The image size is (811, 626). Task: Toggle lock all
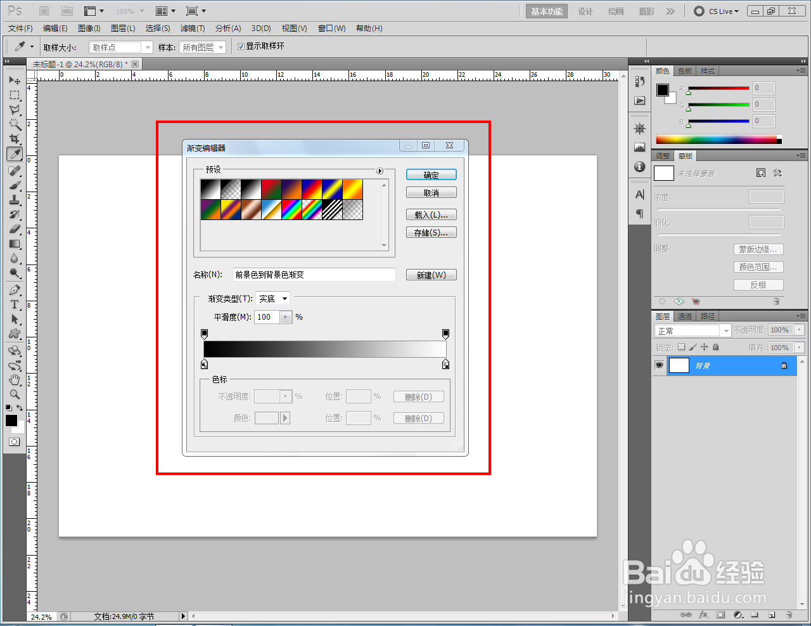pyautogui.click(x=715, y=347)
